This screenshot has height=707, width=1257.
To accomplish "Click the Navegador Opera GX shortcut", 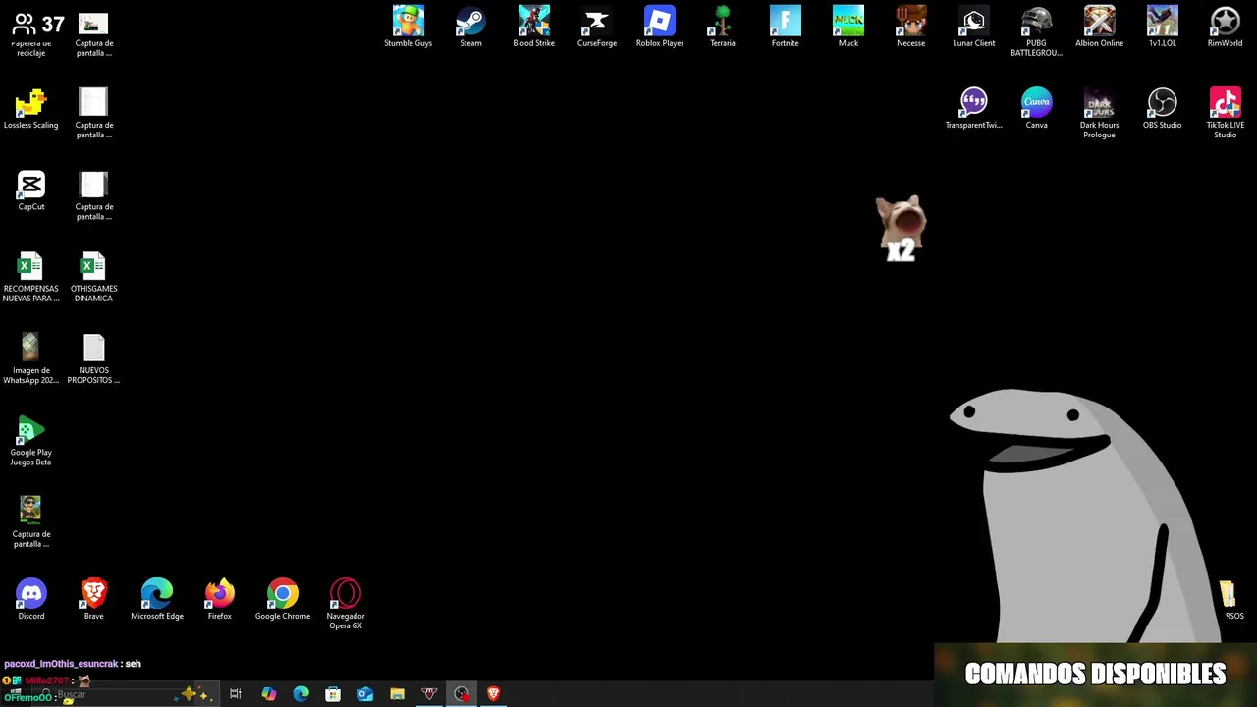I will pyautogui.click(x=345, y=605).
